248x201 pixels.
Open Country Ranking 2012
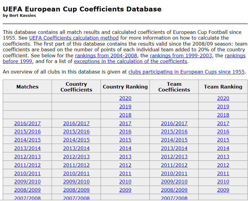click(125, 165)
